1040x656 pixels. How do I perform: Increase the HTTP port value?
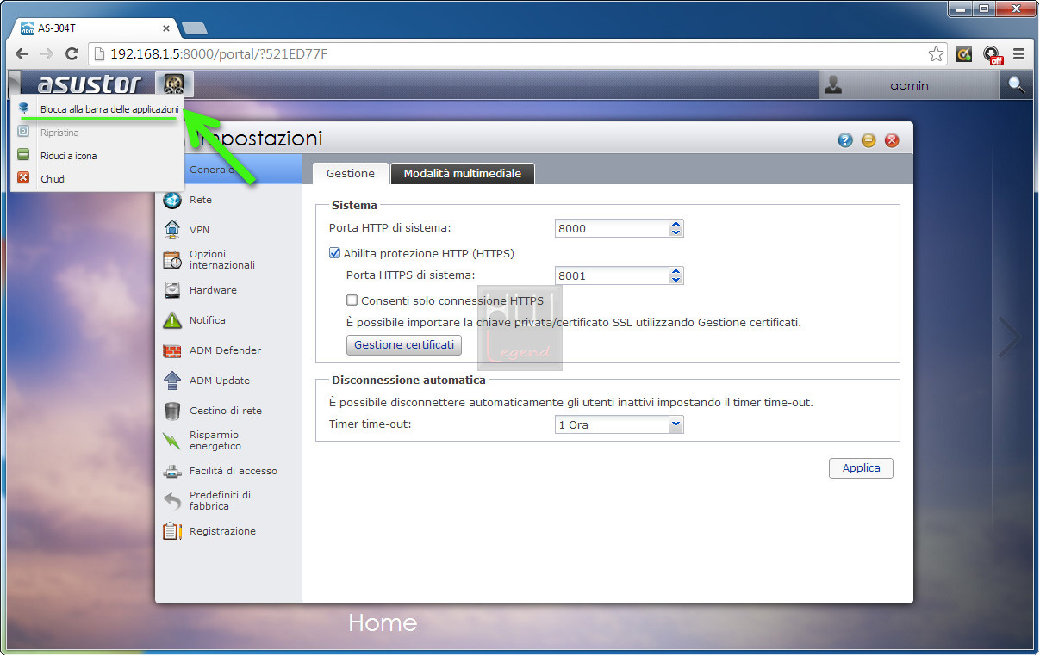pos(676,224)
